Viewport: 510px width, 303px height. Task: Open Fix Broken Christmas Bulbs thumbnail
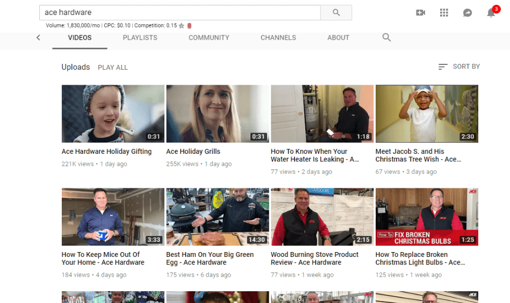click(427, 217)
